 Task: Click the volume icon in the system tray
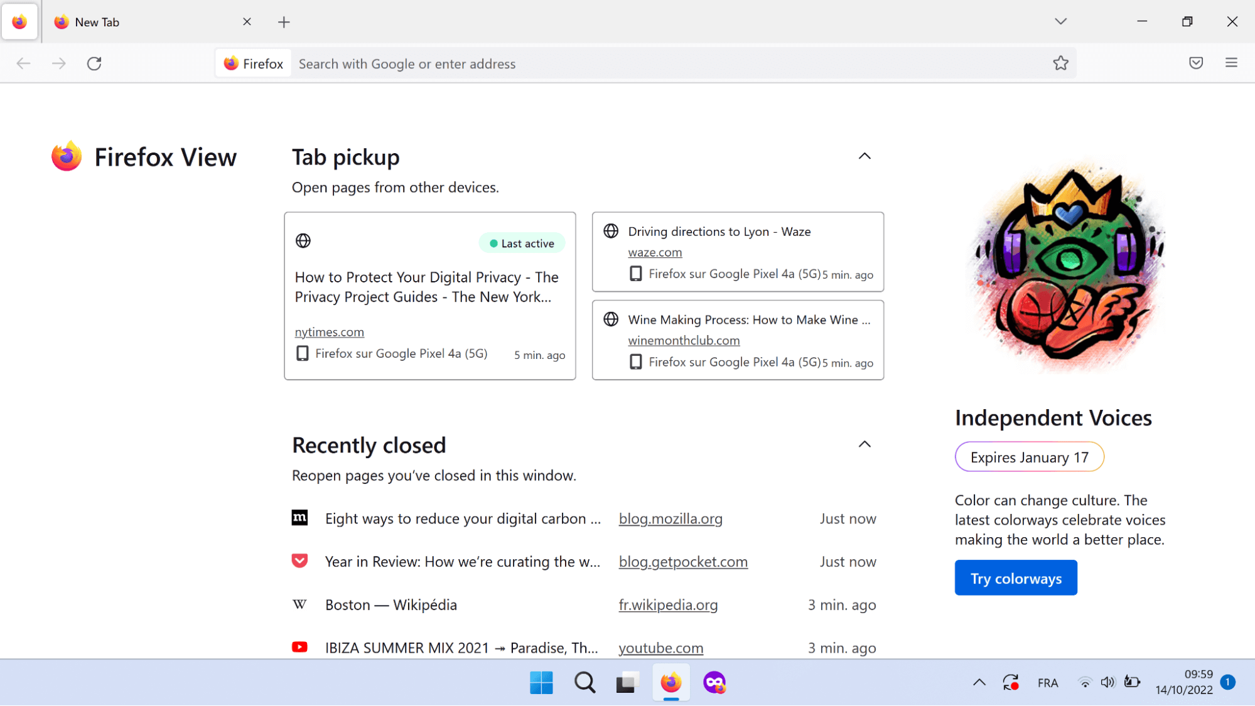click(1107, 682)
